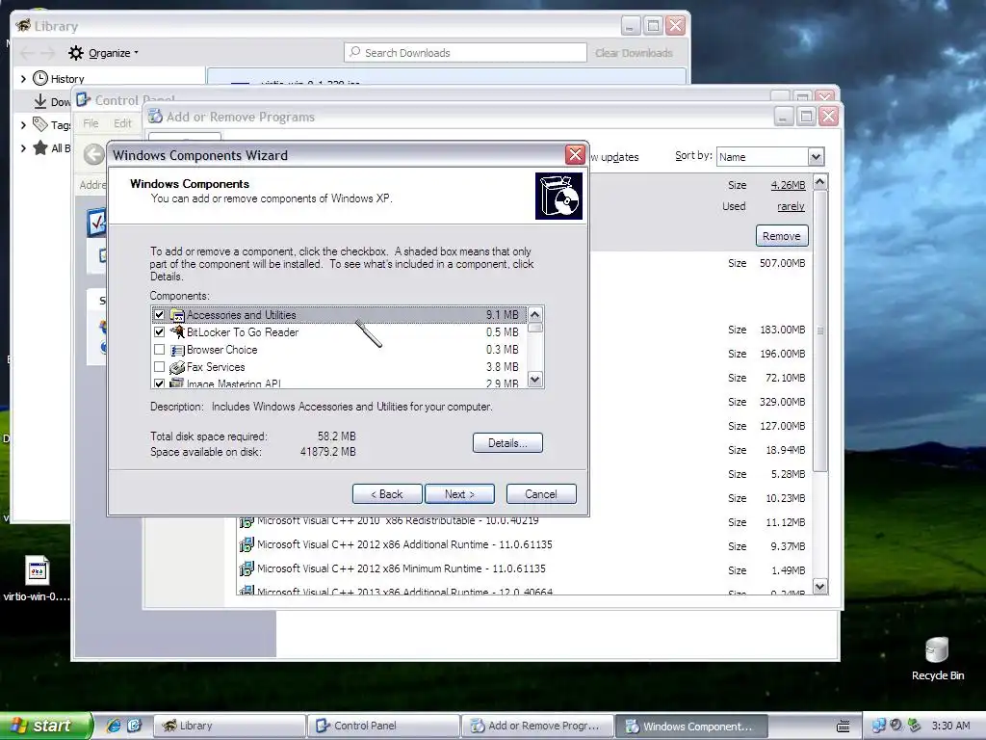Click the second quick launch icon
The width and height of the screenshot is (986, 740).
pos(135,726)
